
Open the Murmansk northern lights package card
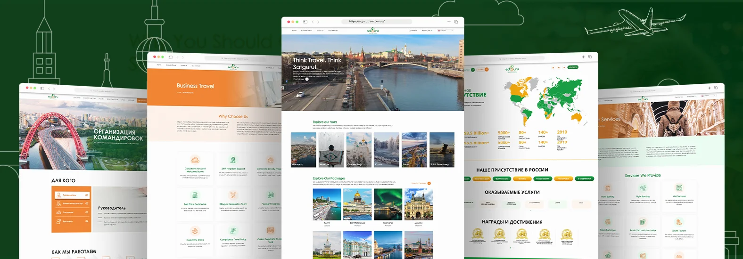point(388,207)
